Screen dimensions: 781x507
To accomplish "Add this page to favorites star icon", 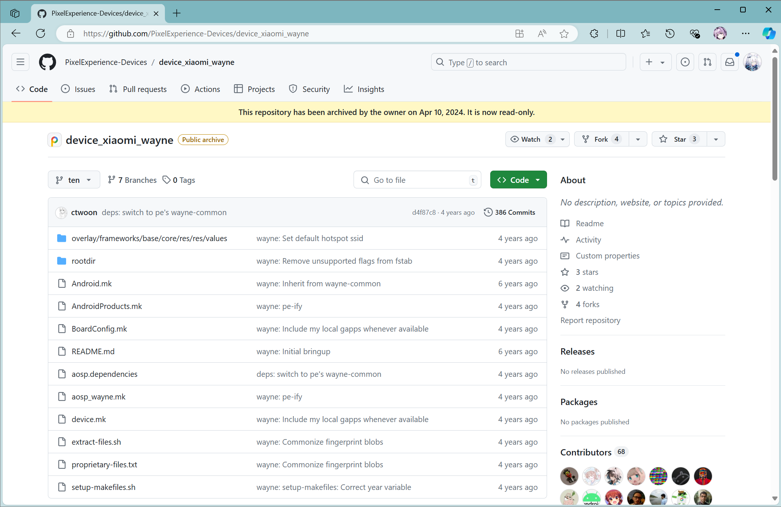I will tap(564, 34).
